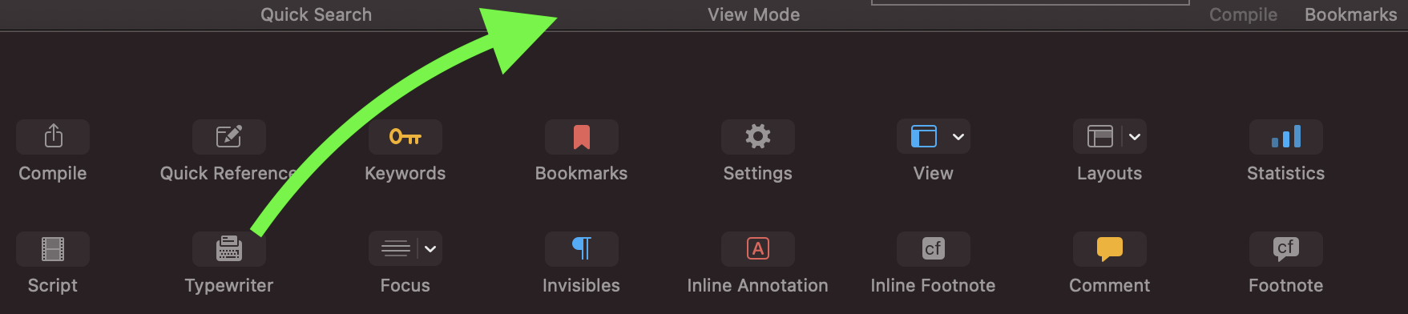This screenshot has height=314, width=1408.
Task: Open the Quick Reference tool
Action: point(229,136)
